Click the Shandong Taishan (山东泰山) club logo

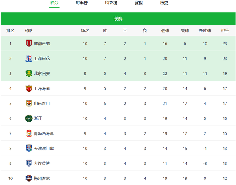(29, 103)
